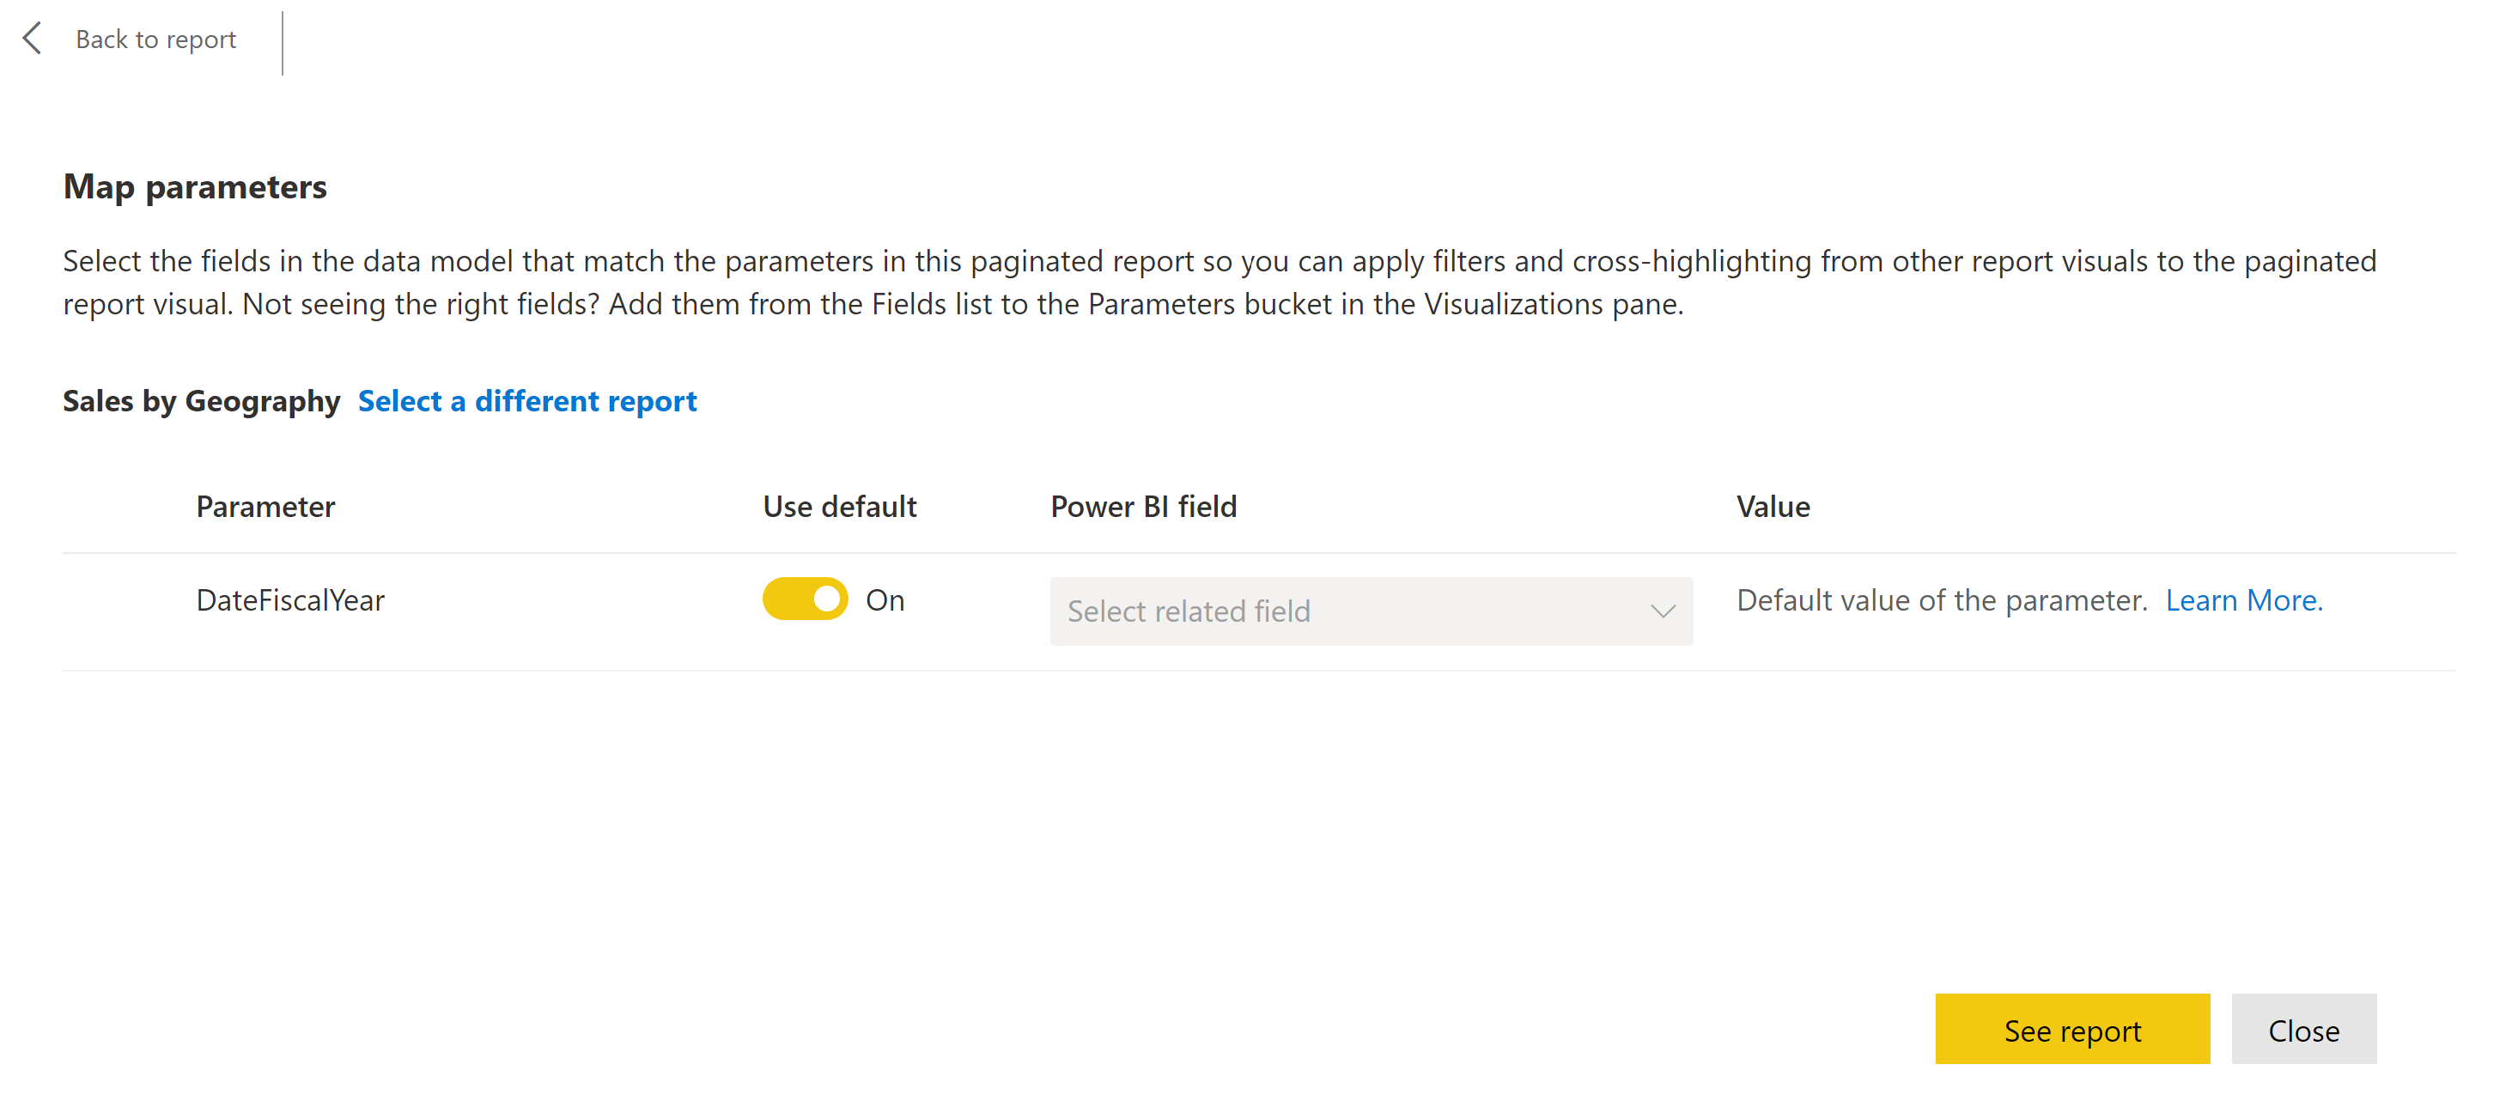Enable default value for the DateFiscalYear parameter
The width and height of the screenshot is (2512, 1119).
click(804, 599)
